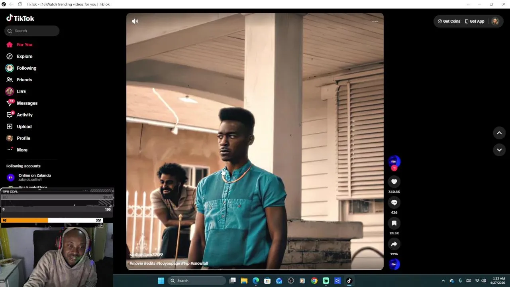Open the video's sound disc
This screenshot has height=287, width=510.
pyautogui.click(x=394, y=264)
